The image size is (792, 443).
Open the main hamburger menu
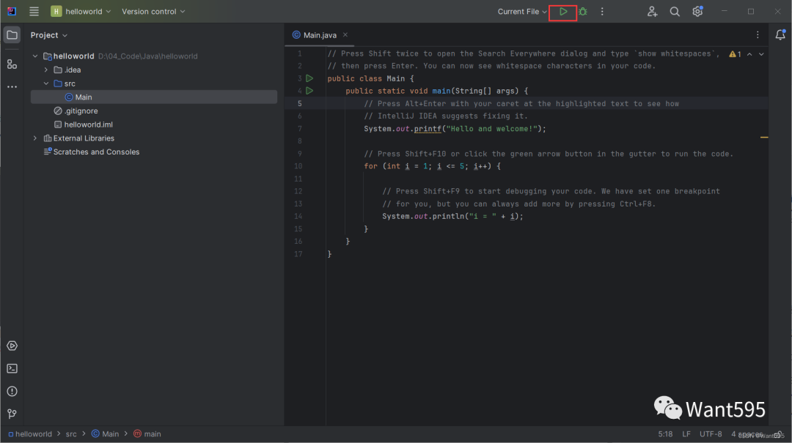tap(34, 11)
